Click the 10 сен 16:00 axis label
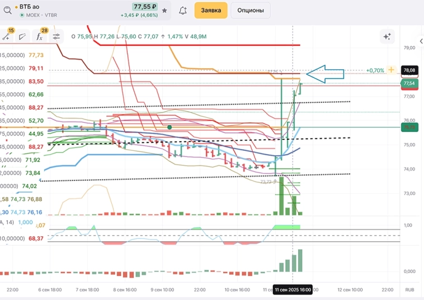 coord(237,290)
